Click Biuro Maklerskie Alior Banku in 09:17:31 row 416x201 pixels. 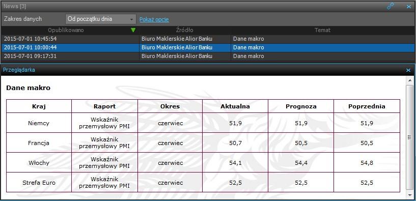(x=177, y=56)
